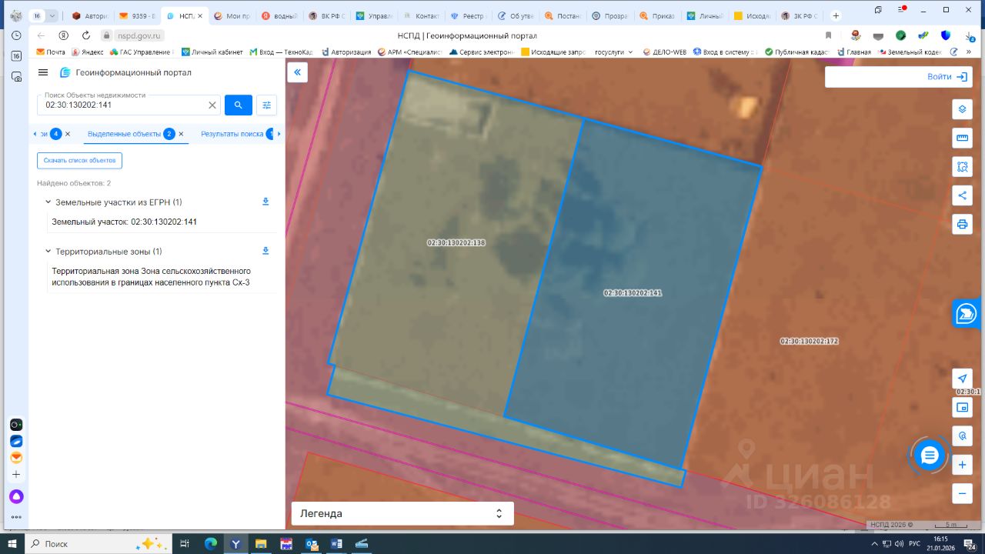Open Microsoft Edge from the taskbar
The image size is (985, 554).
(x=211, y=543)
